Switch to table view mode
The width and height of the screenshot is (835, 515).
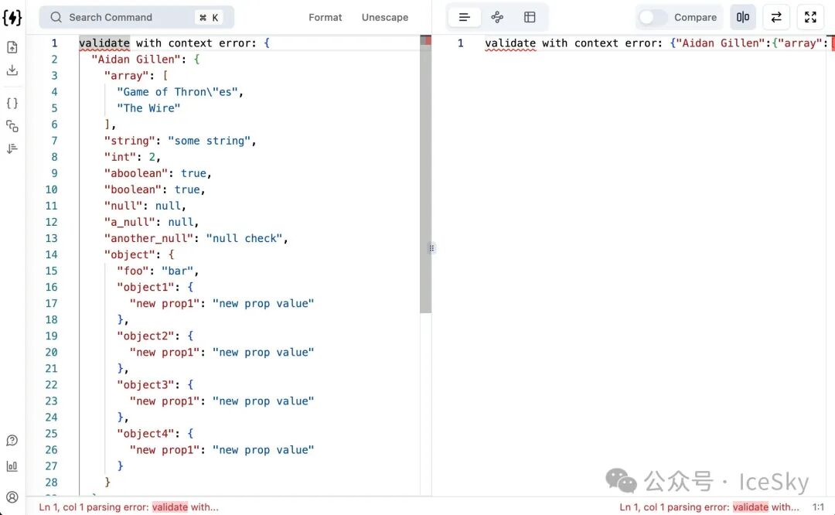[x=530, y=17]
